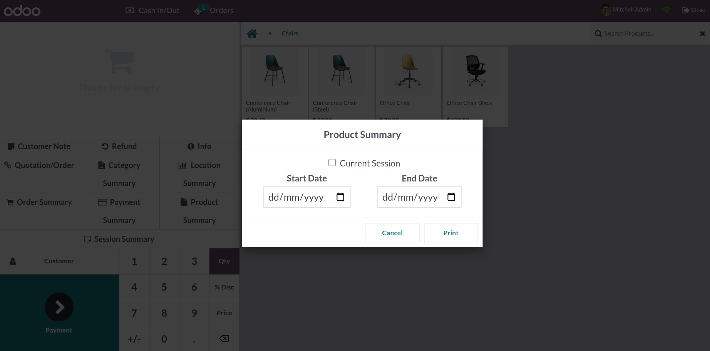
Task: Enable the Current Session checkbox
Action: tap(332, 163)
